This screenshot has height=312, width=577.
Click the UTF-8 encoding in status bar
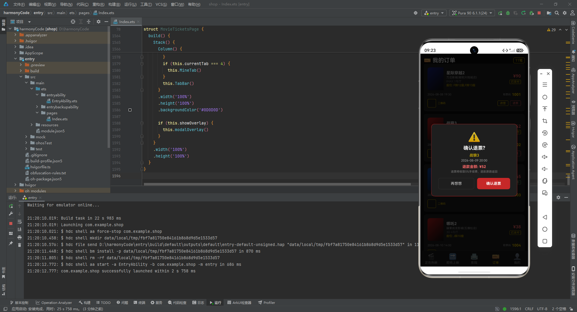point(542,309)
